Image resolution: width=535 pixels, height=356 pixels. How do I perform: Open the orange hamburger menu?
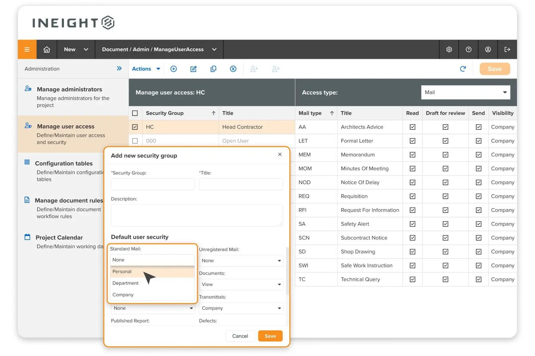click(27, 49)
